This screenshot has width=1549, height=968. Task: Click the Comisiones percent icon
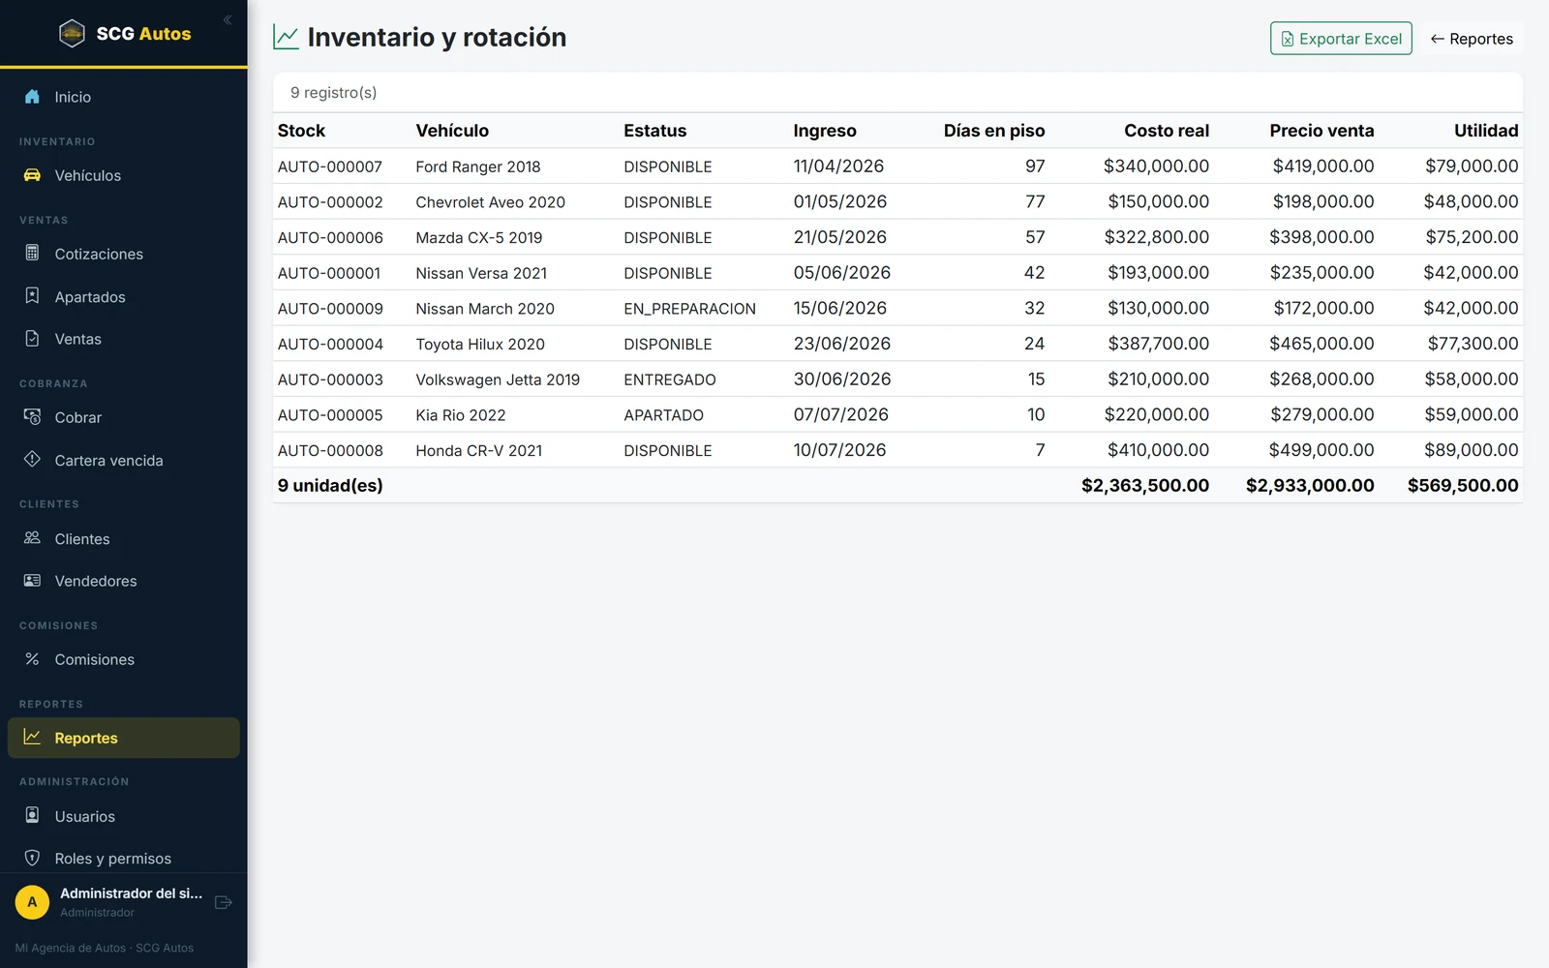[32, 658]
